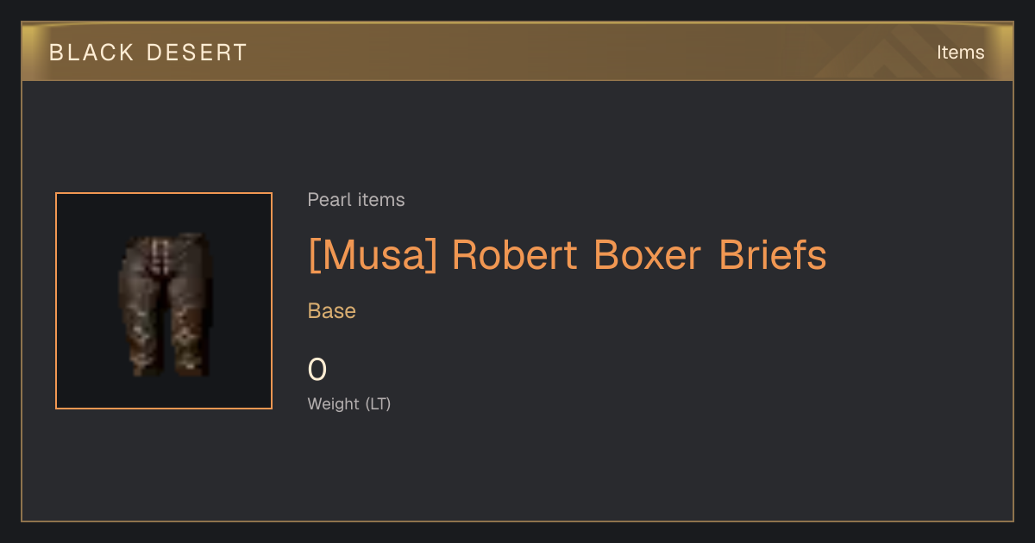This screenshot has width=1035, height=543.
Task: Click the gold header banner background
Action: pos(517,53)
